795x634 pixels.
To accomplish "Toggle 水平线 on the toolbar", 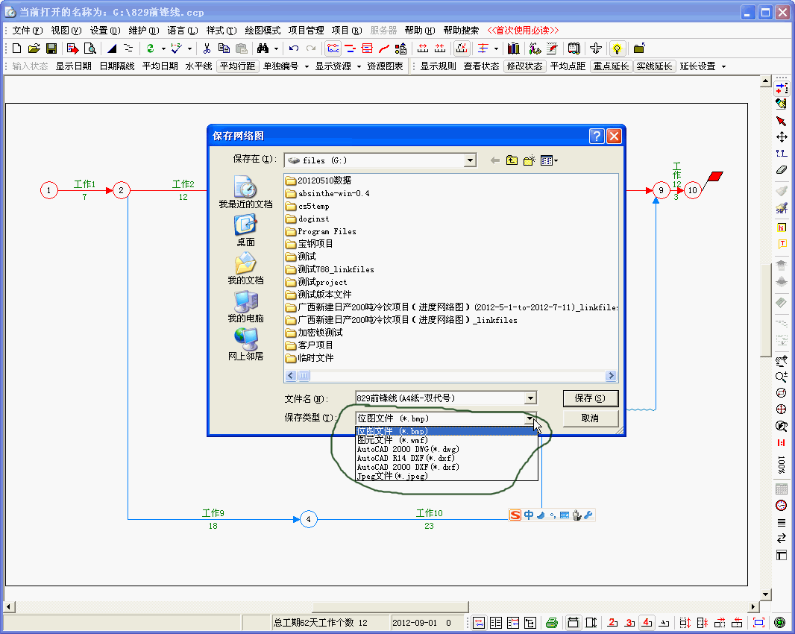I will pos(198,66).
